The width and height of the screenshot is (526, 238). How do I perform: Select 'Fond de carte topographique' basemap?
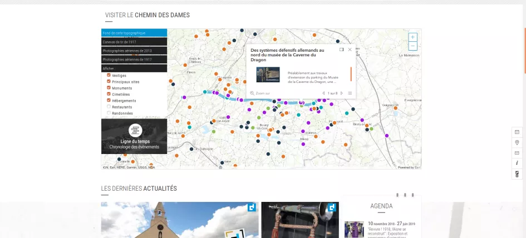pos(134,33)
